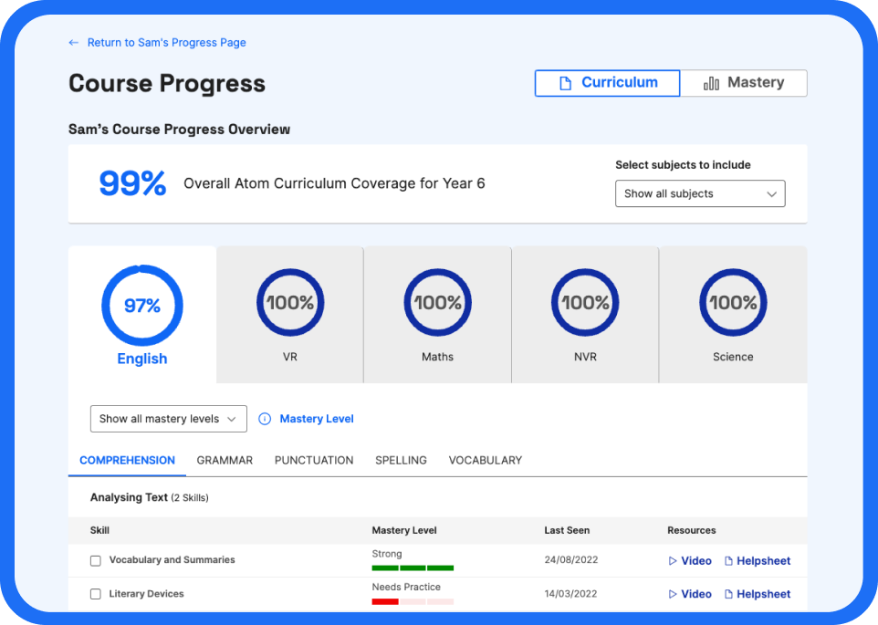Check the Vocabulary and Summaries skill checkbox
Viewport: 878px width, 625px height.
(96, 560)
